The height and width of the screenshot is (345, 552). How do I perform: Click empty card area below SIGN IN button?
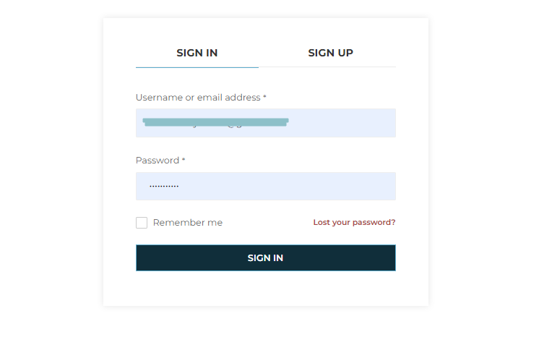(266, 289)
